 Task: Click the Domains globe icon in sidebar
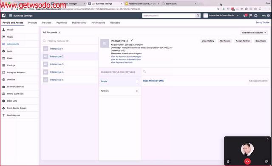(x=3, y=80)
